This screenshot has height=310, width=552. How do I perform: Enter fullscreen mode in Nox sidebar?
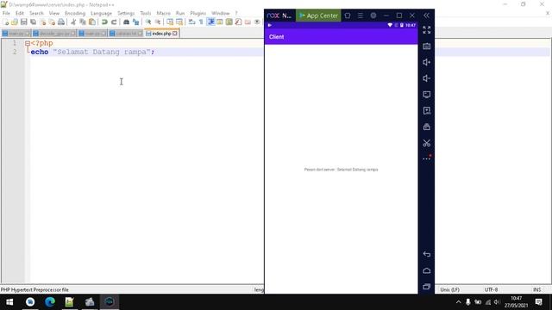tap(426, 30)
